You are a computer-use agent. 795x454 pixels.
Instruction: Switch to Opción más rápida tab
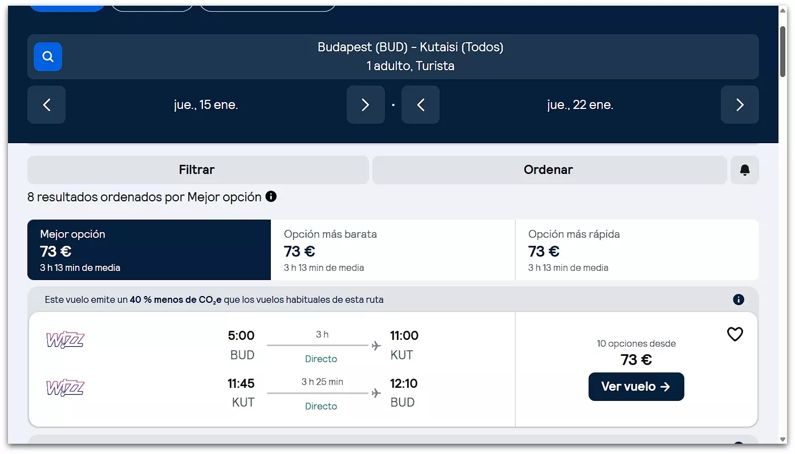pyautogui.click(x=636, y=250)
